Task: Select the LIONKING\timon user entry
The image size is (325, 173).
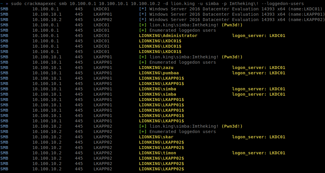Action: 157,153
